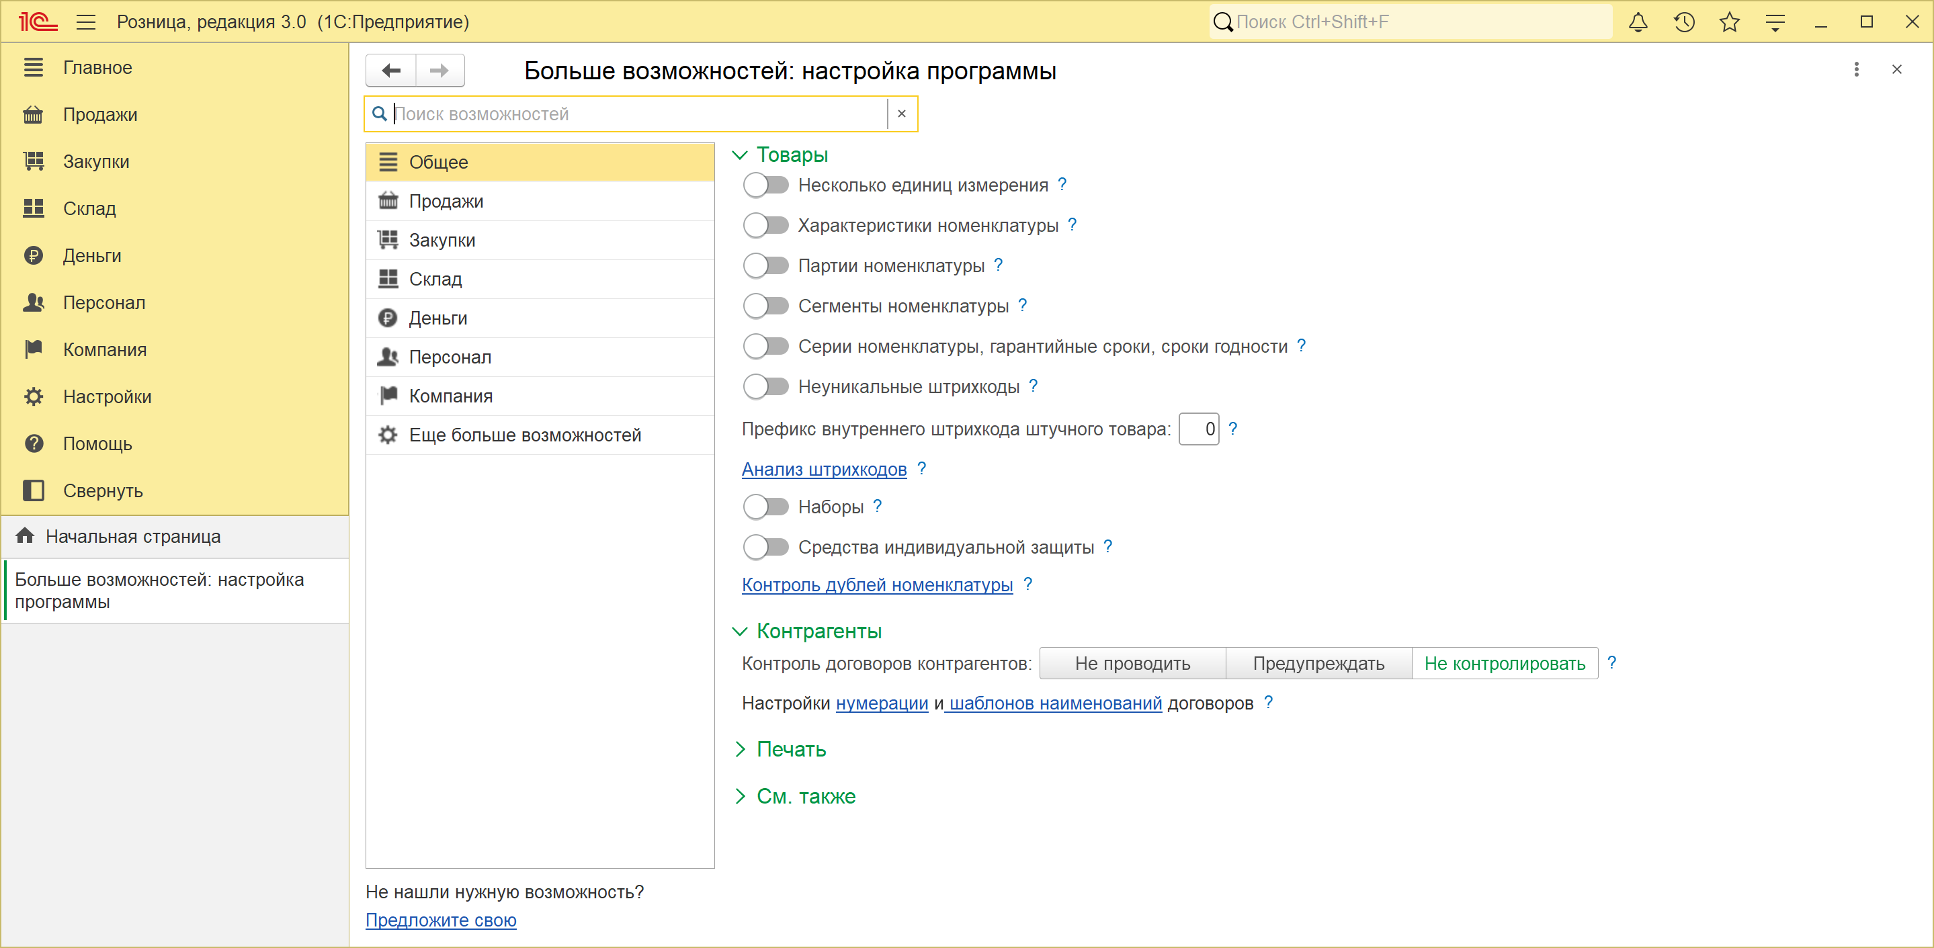Click the help icon next to Анализ штрихкодов
The image size is (1934, 948).
tap(922, 468)
